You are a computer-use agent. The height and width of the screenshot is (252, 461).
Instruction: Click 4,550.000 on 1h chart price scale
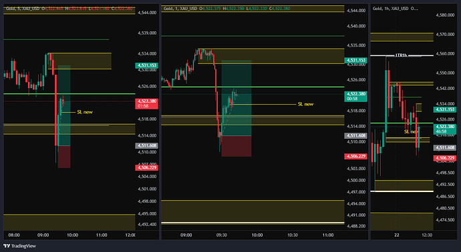tap(445, 73)
